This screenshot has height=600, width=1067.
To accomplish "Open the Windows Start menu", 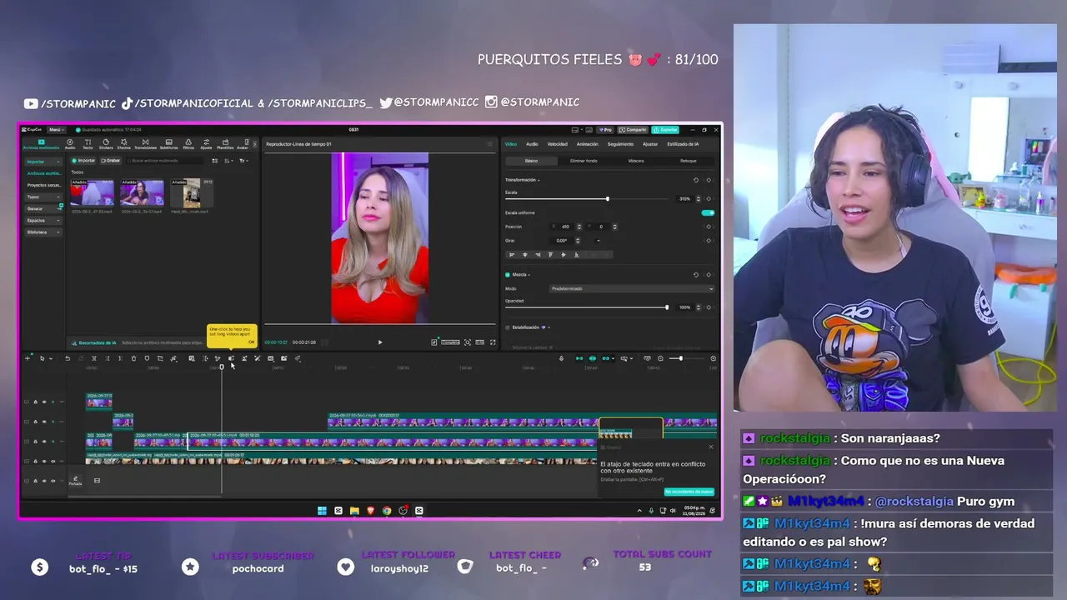I will pyautogui.click(x=322, y=511).
